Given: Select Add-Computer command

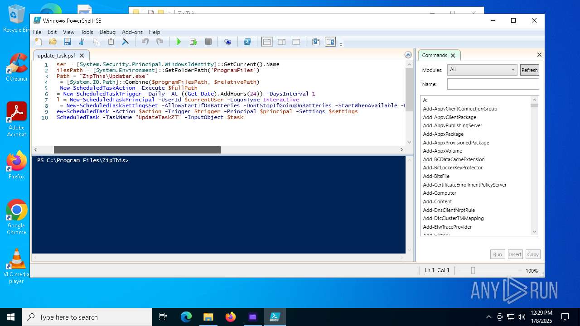Looking at the screenshot, I should pyautogui.click(x=440, y=193).
